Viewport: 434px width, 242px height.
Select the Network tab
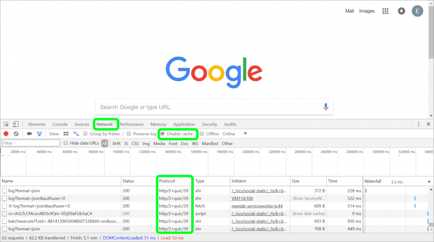104,124
